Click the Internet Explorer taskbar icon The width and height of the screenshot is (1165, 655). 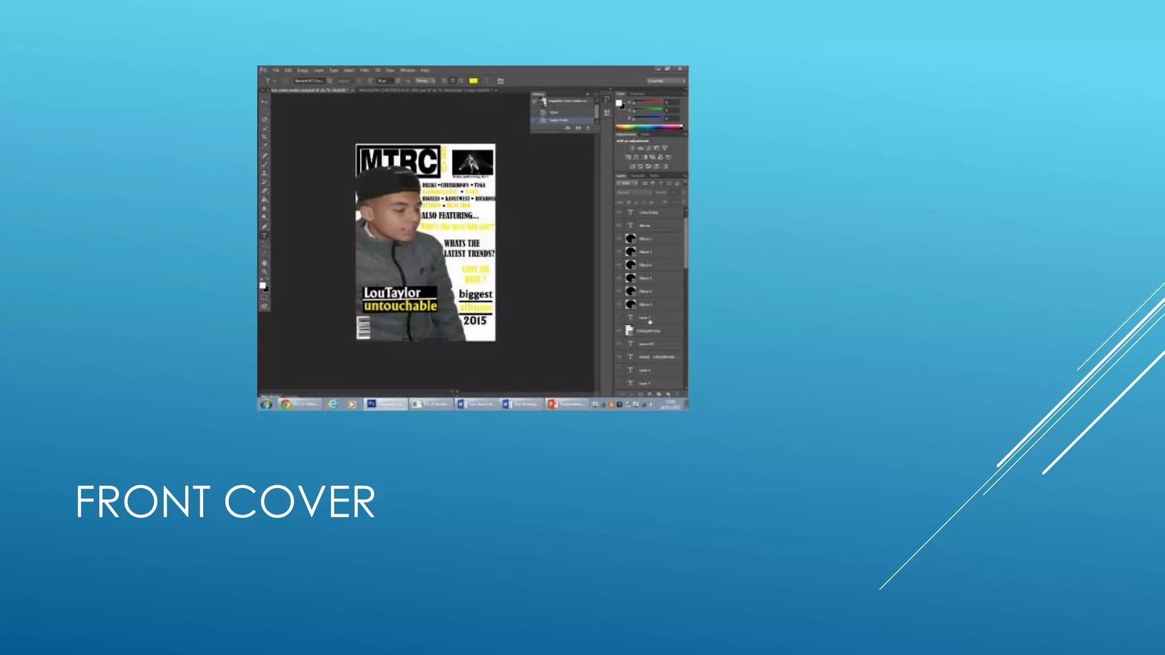click(333, 404)
